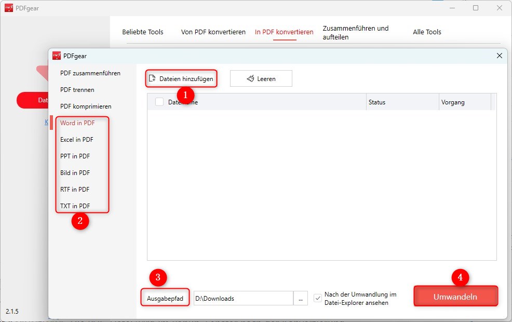Check the select-all box in the Dateiname header

pyautogui.click(x=159, y=102)
